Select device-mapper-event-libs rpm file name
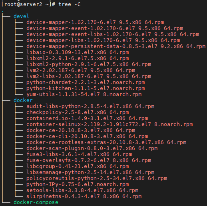This screenshot has height=206, width=207. pyautogui.click(x=113, y=34)
